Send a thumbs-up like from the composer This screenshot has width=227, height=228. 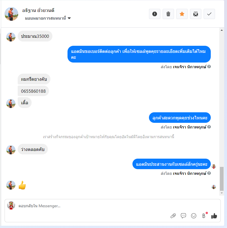[x=214, y=216]
